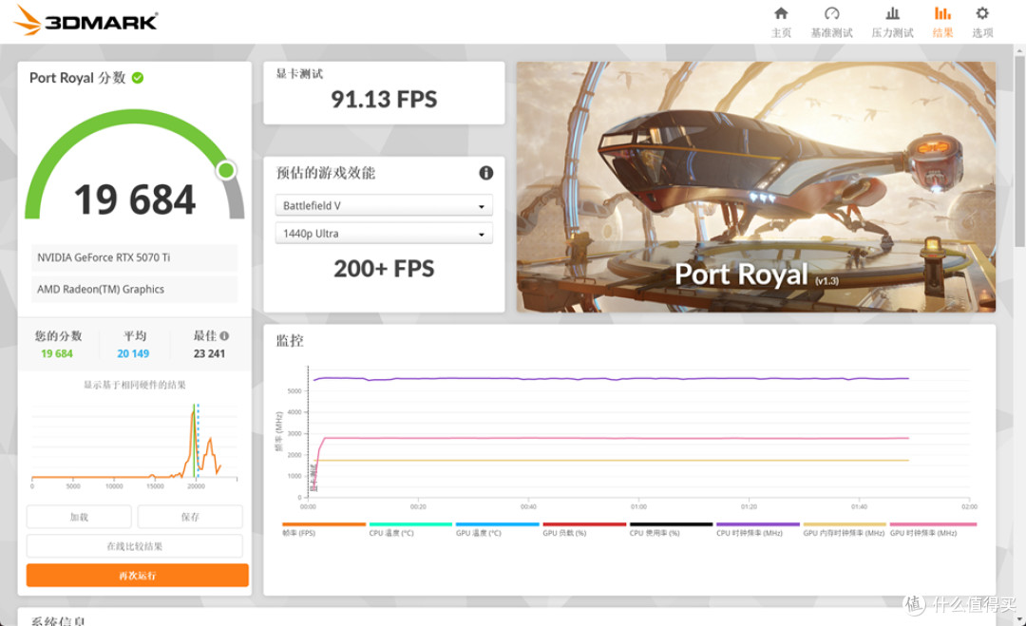
Task: Click the 监控 monitoring panel heading
Action: 289,341
